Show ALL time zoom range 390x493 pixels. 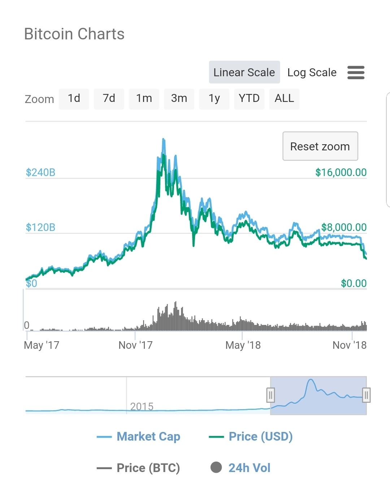284,99
